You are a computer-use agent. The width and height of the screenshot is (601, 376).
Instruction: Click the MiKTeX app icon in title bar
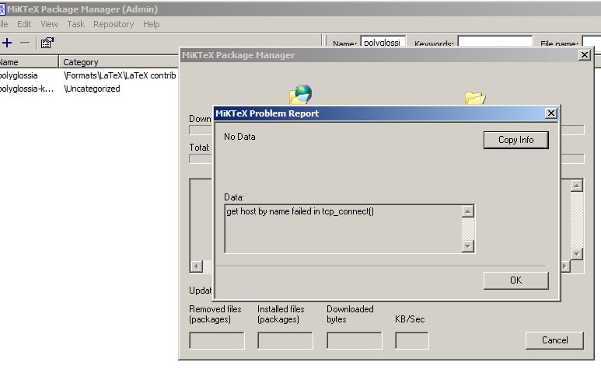point(2,9)
